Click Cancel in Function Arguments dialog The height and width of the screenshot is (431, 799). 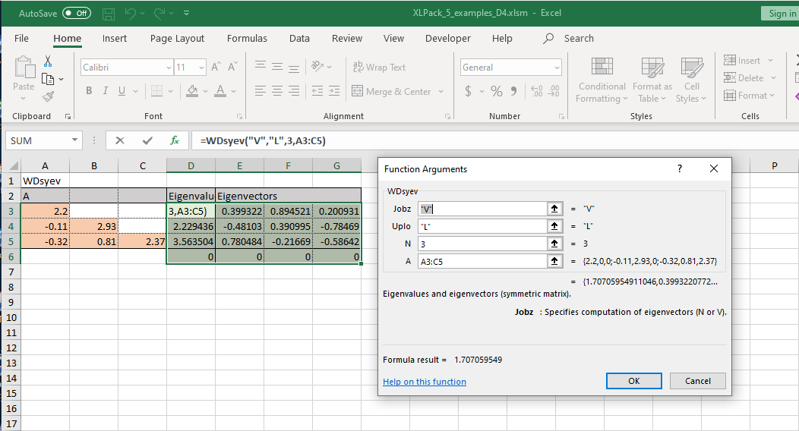pyautogui.click(x=697, y=381)
